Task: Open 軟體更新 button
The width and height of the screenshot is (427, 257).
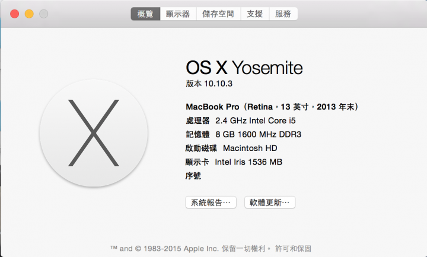Action: tap(270, 203)
